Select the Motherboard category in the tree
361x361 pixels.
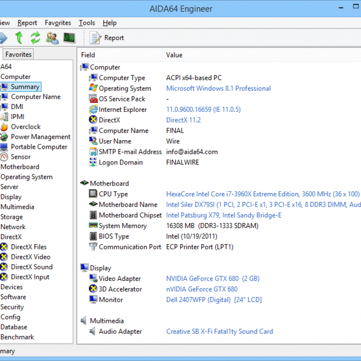click(x=20, y=167)
